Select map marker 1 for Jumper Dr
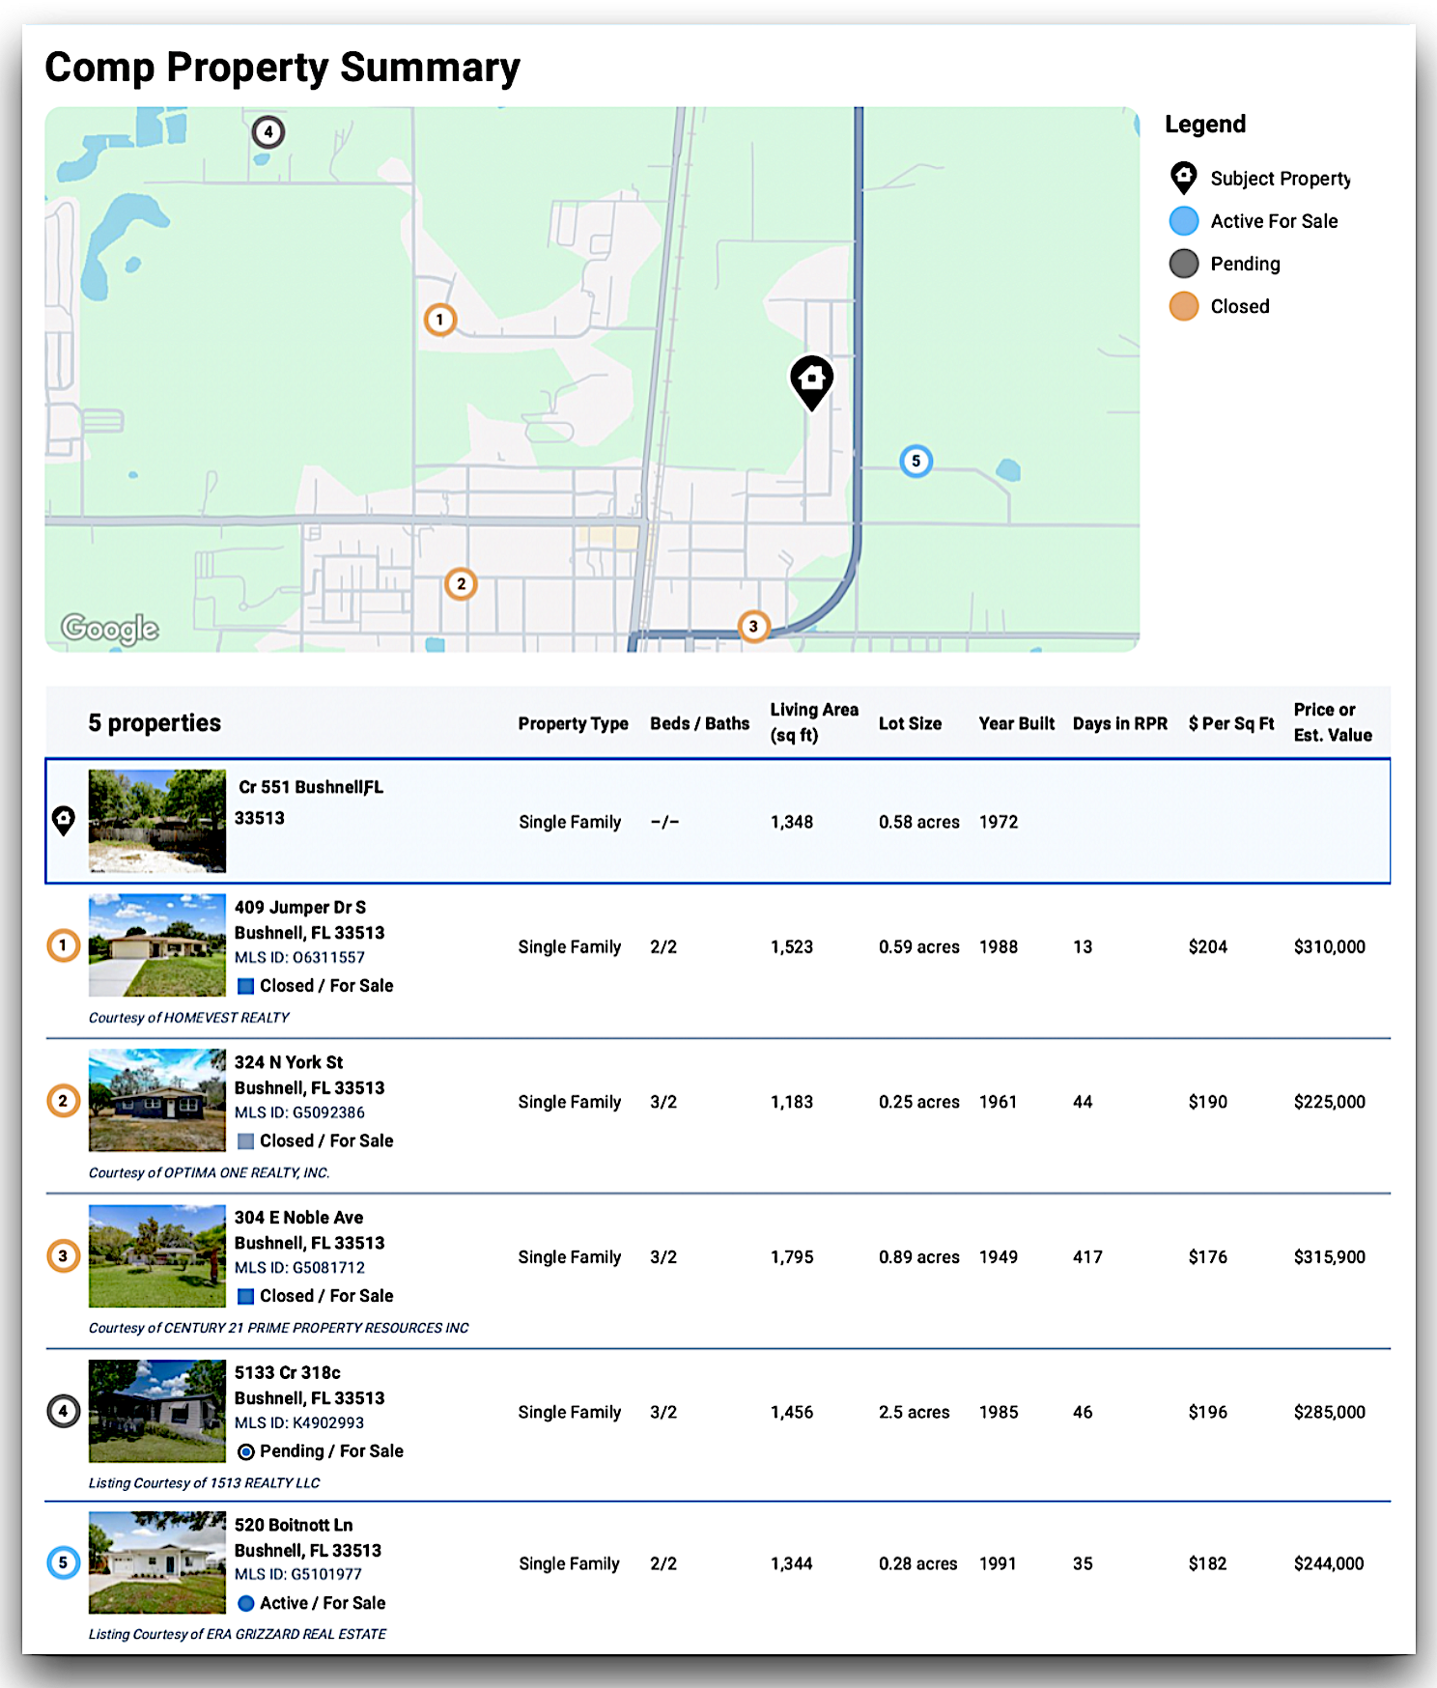The height and width of the screenshot is (1688, 1437). 440,320
